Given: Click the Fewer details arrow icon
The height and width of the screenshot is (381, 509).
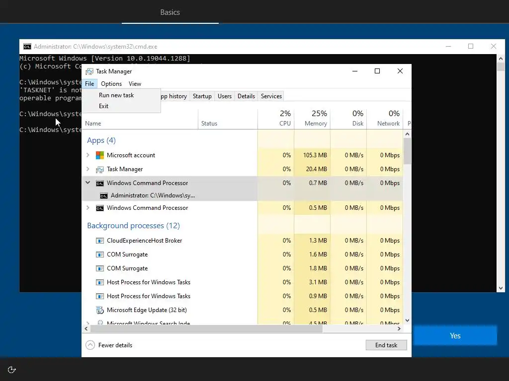Looking at the screenshot, I should [x=90, y=345].
